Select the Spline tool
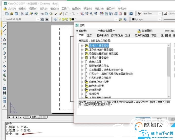 [4, 62]
